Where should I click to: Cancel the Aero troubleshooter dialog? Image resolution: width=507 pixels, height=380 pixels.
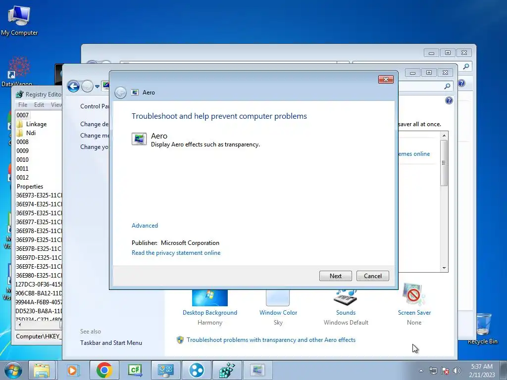[372, 276]
